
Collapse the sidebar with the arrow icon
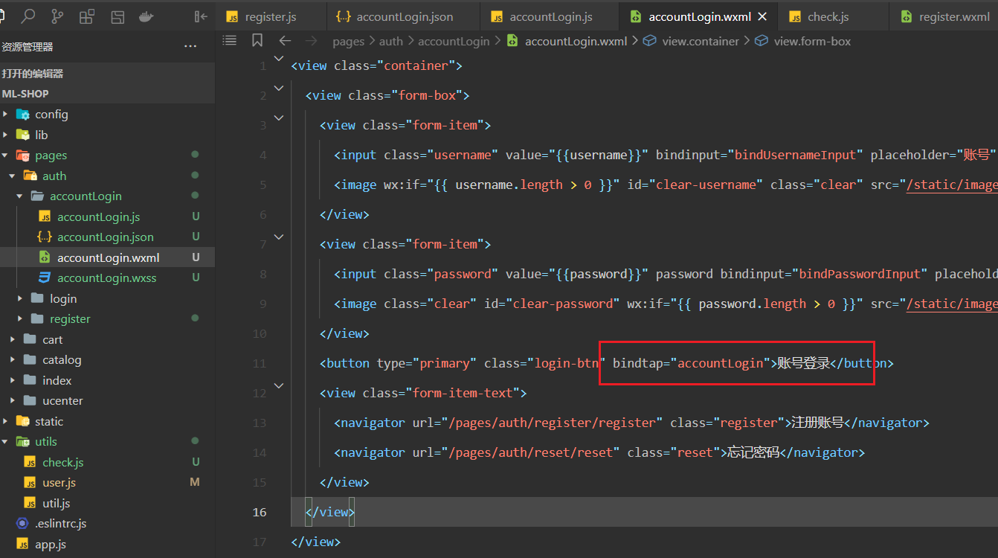(201, 16)
